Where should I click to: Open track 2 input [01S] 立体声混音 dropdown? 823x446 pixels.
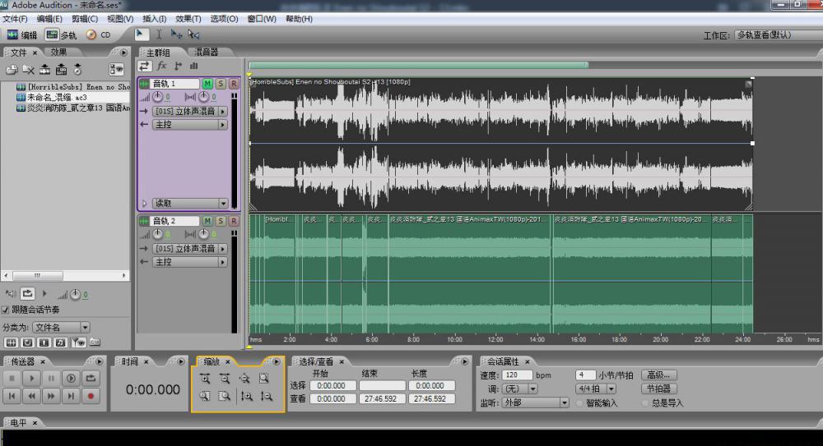pyautogui.click(x=190, y=248)
